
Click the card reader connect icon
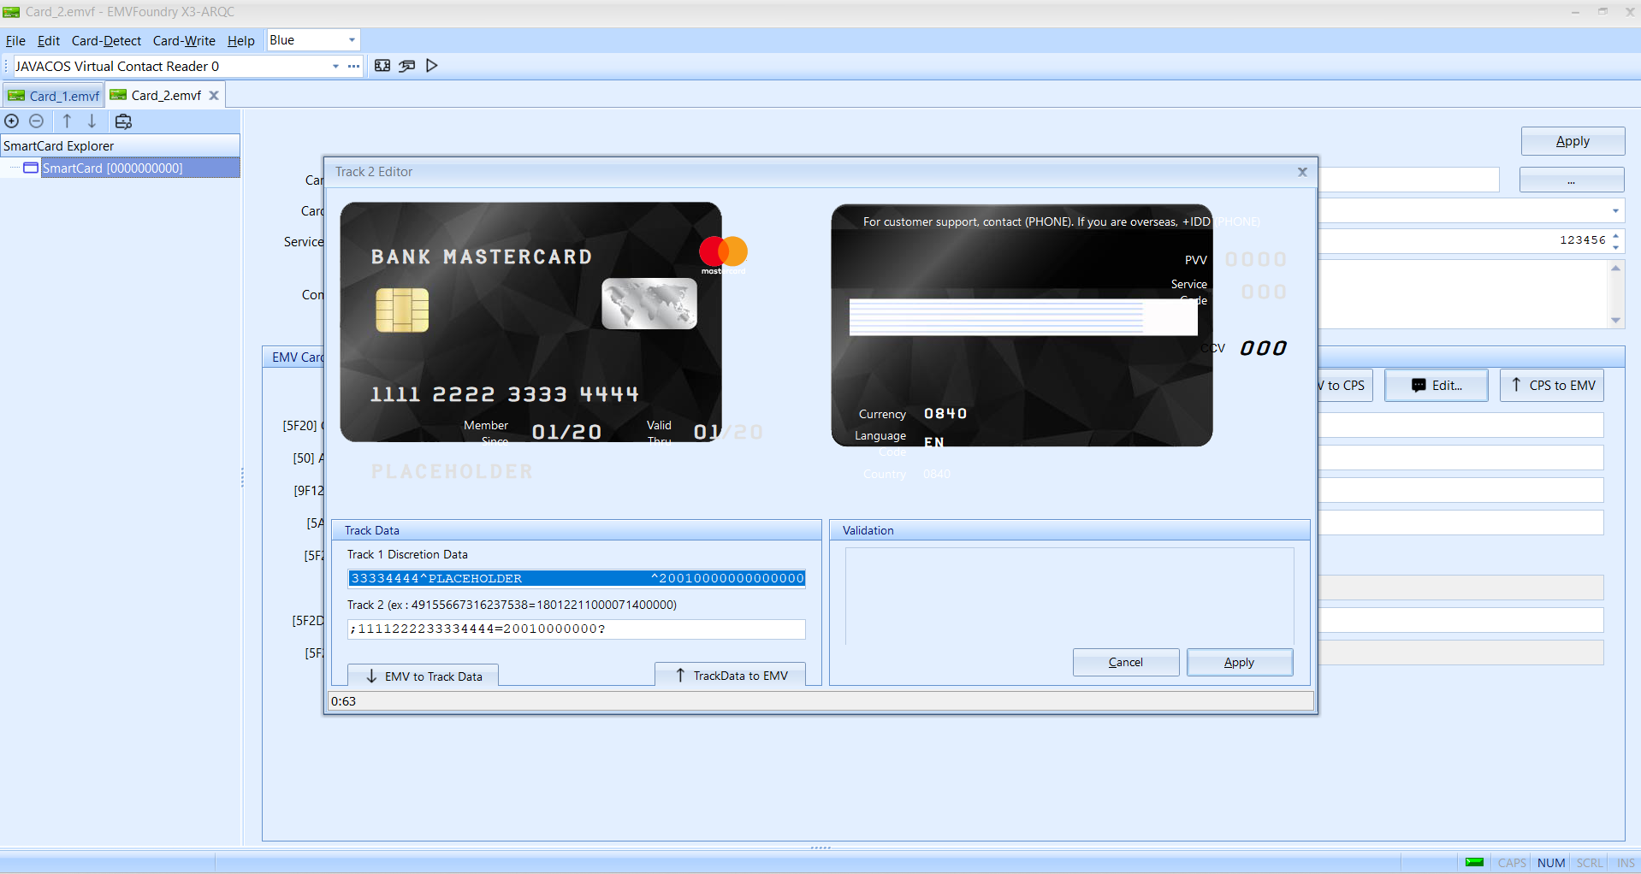tap(382, 66)
